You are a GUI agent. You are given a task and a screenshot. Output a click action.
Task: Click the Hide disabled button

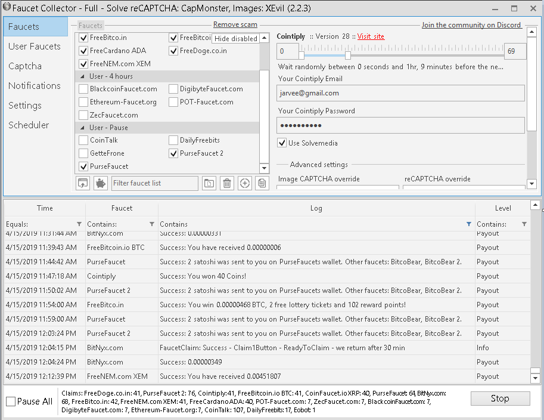pos(236,39)
